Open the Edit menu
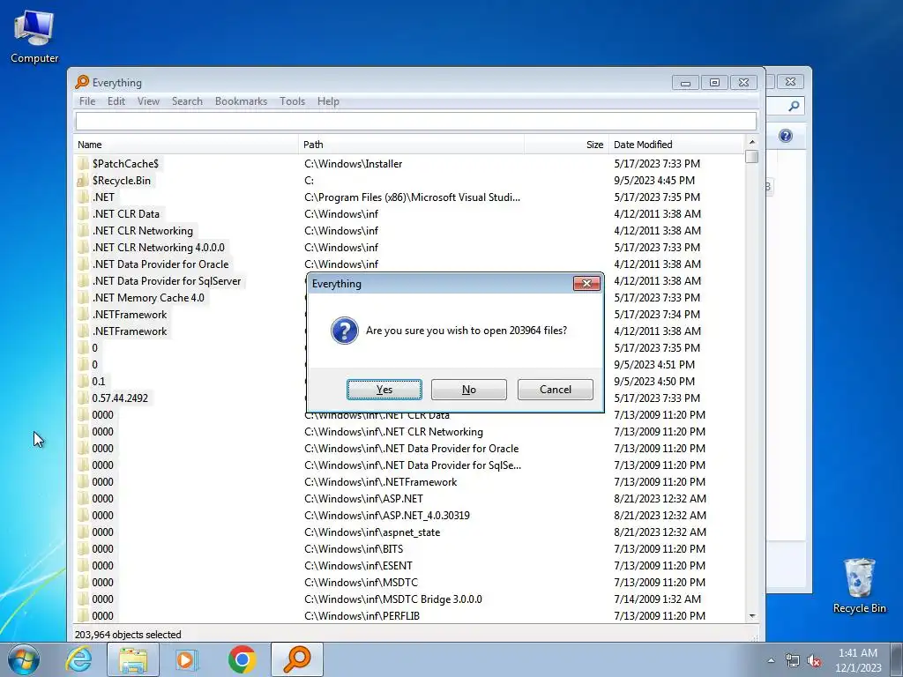This screenshot has width=903, height=677. tap(116, 101)
